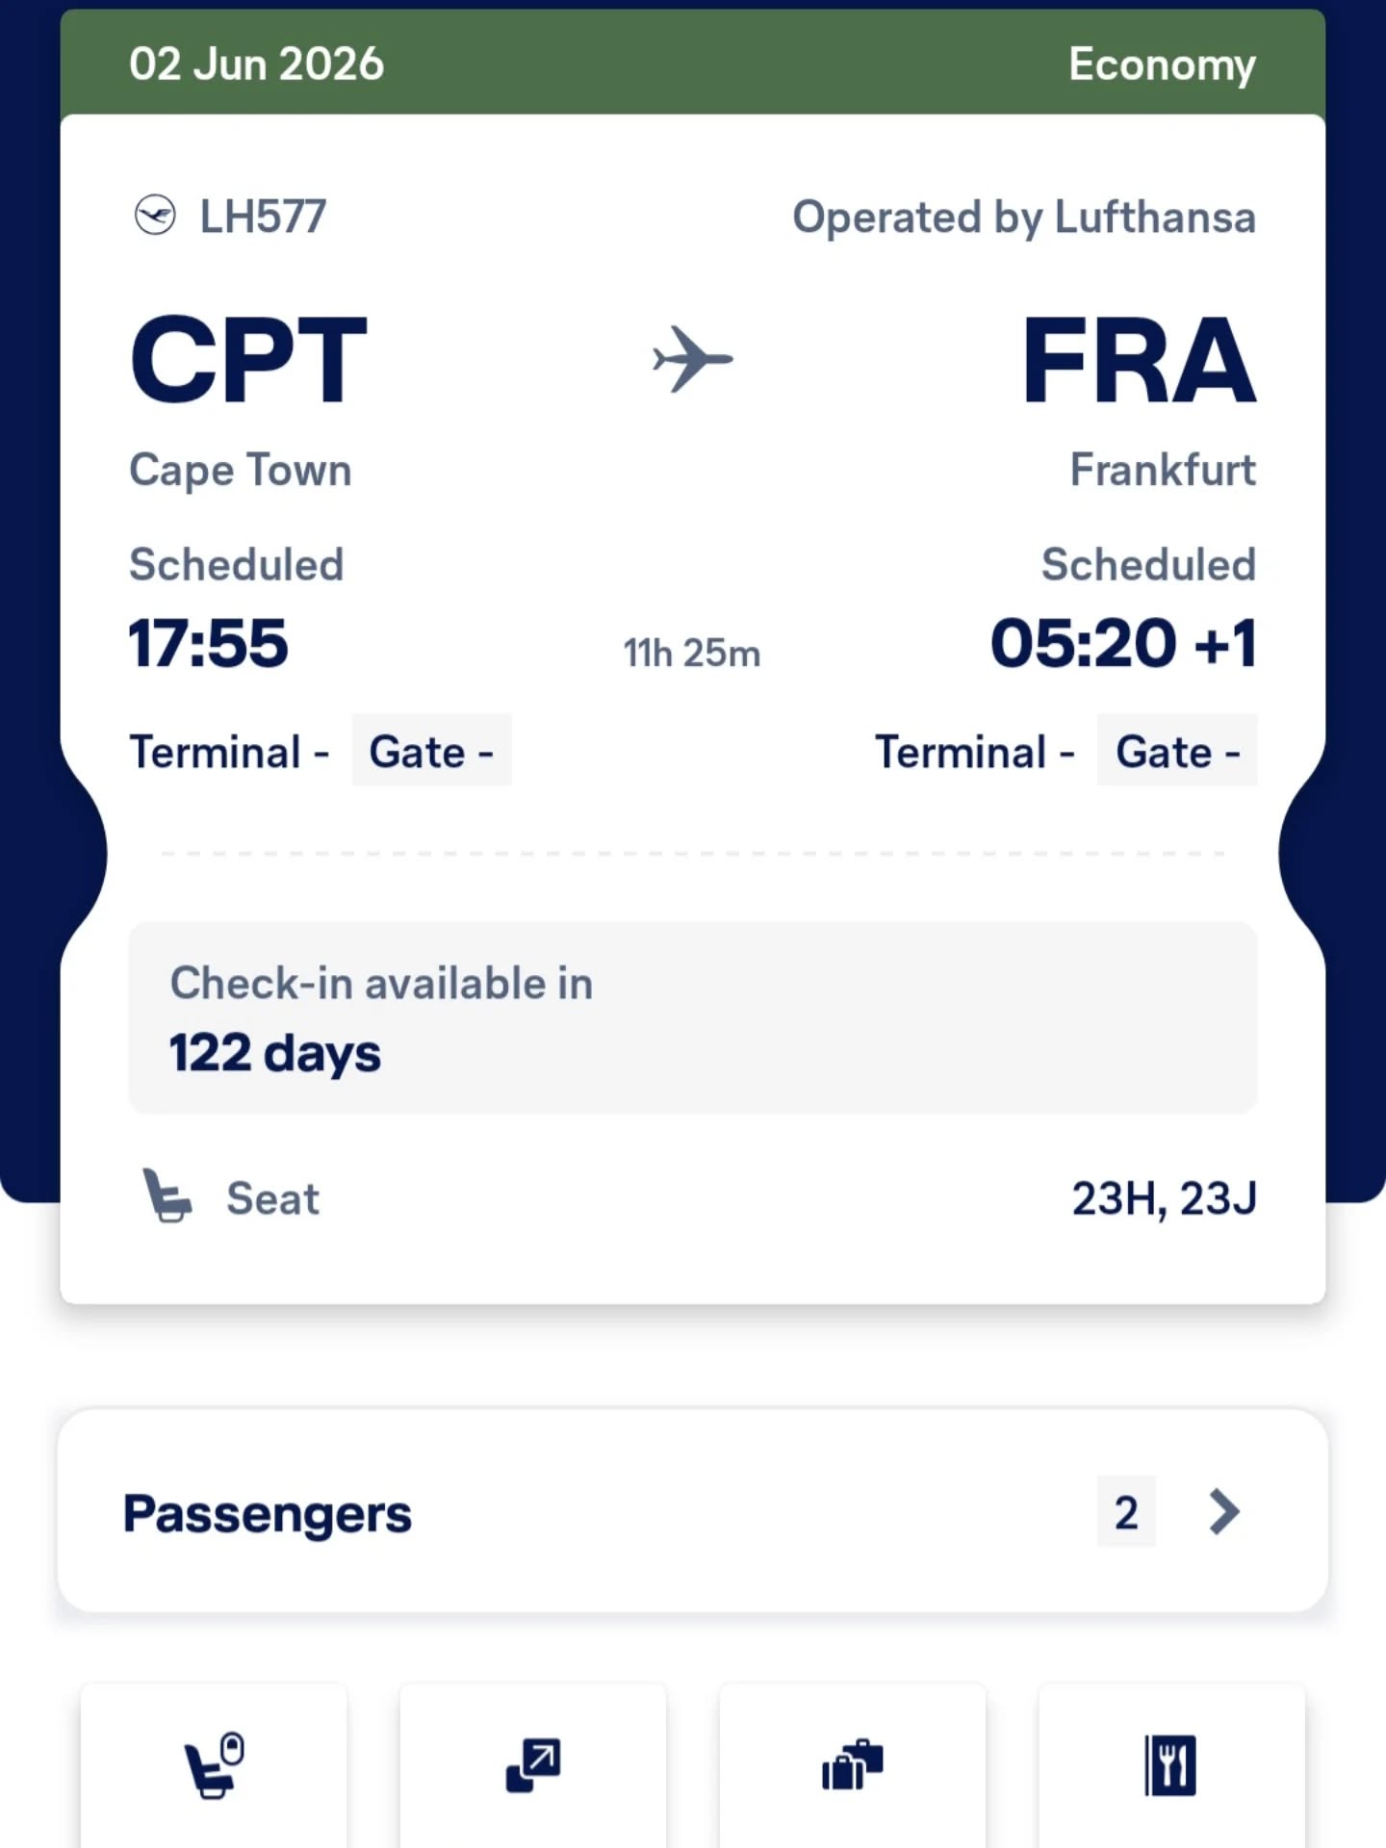Open the Passengers row

click(x=577, y=1512)
